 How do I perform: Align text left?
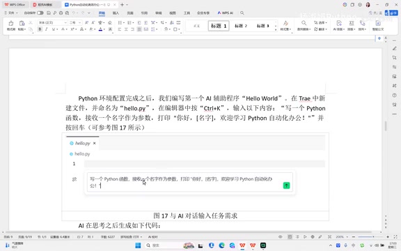click(x=120, y=29)
